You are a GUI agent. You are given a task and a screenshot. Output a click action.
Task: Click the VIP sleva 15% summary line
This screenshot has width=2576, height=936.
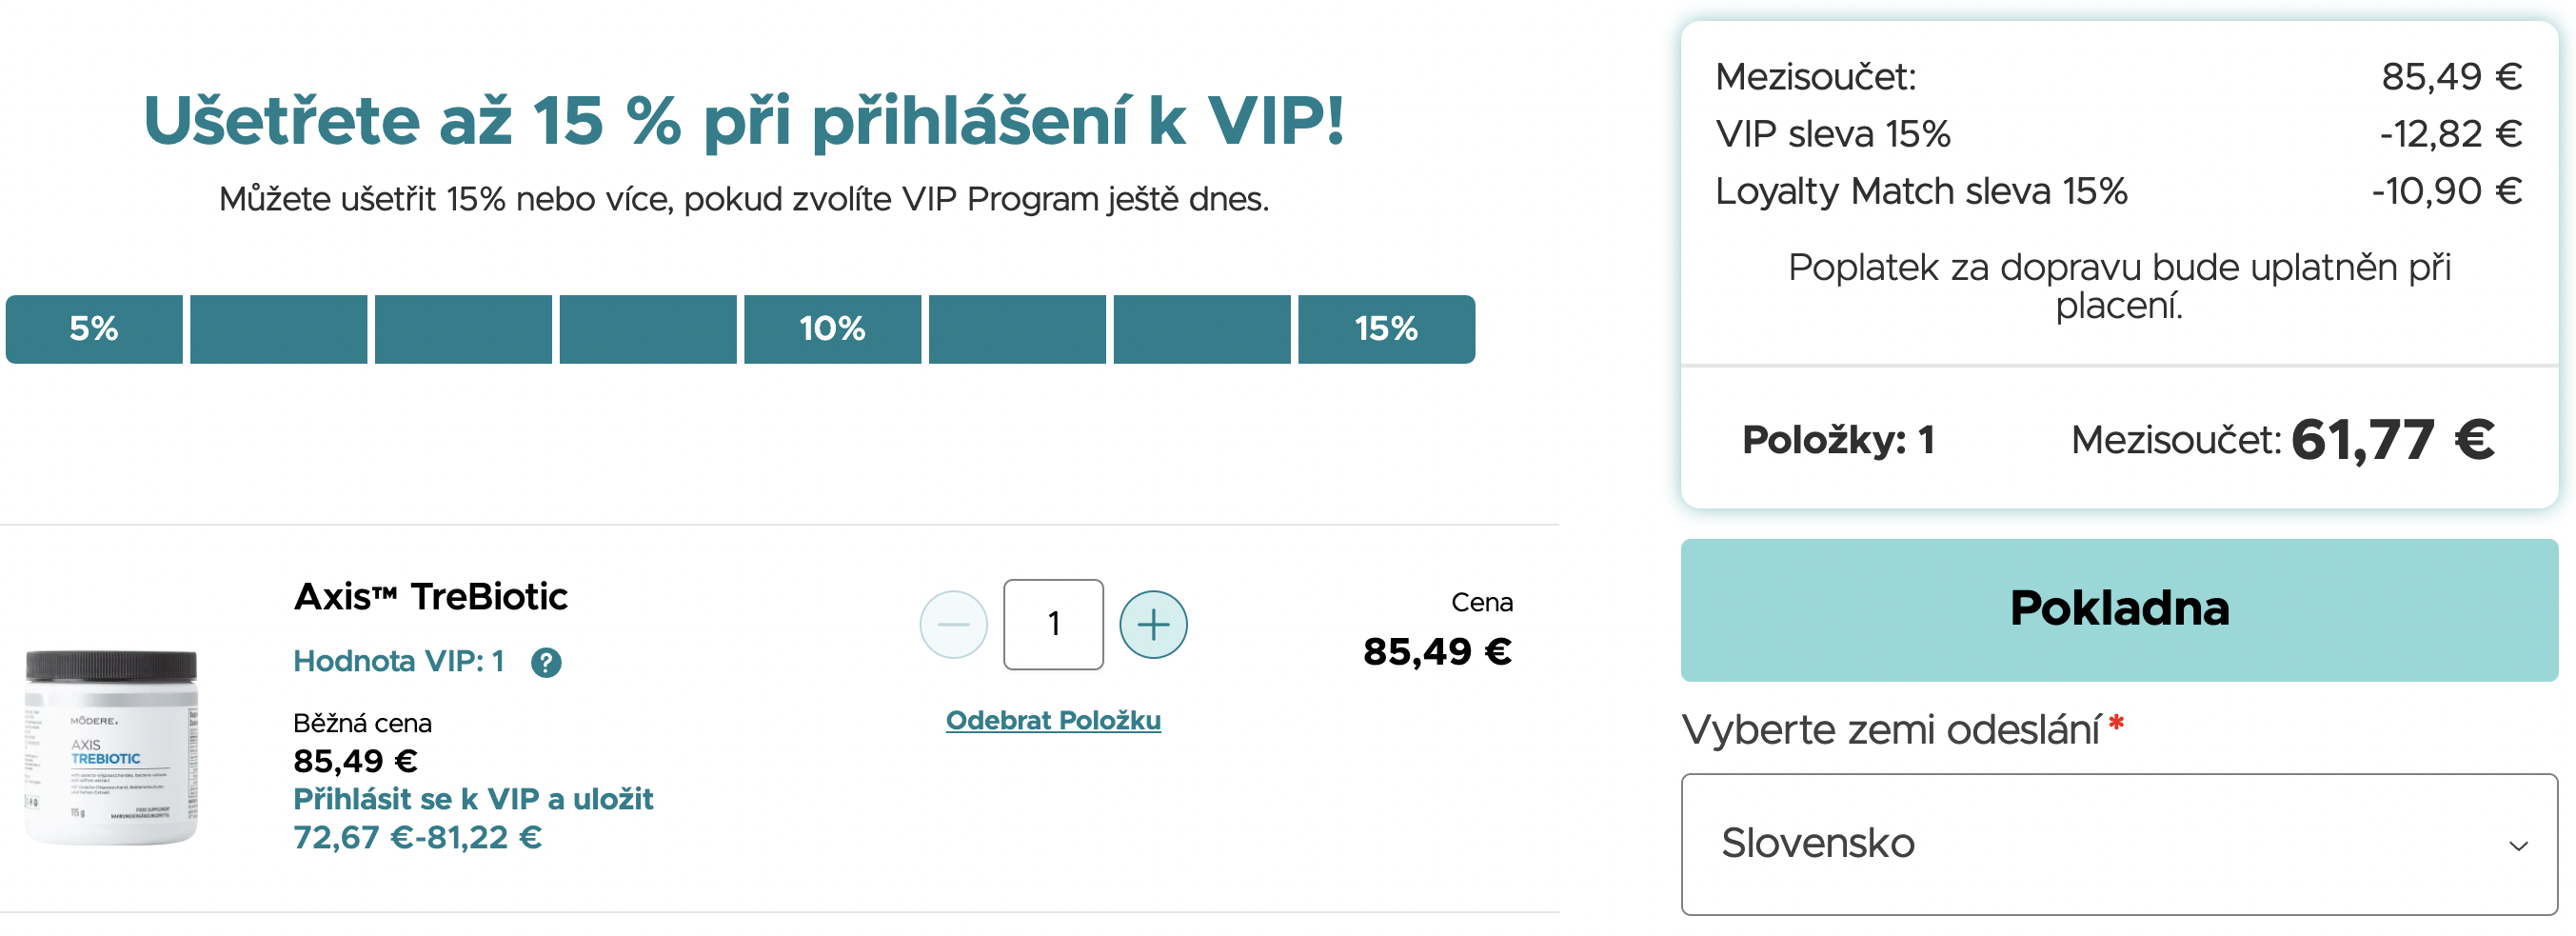point(1833,134)
